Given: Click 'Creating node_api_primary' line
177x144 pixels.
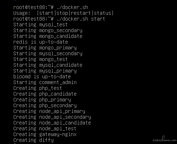Looking at the screenshot, I should pyautogui.click(x=49, y=112).
